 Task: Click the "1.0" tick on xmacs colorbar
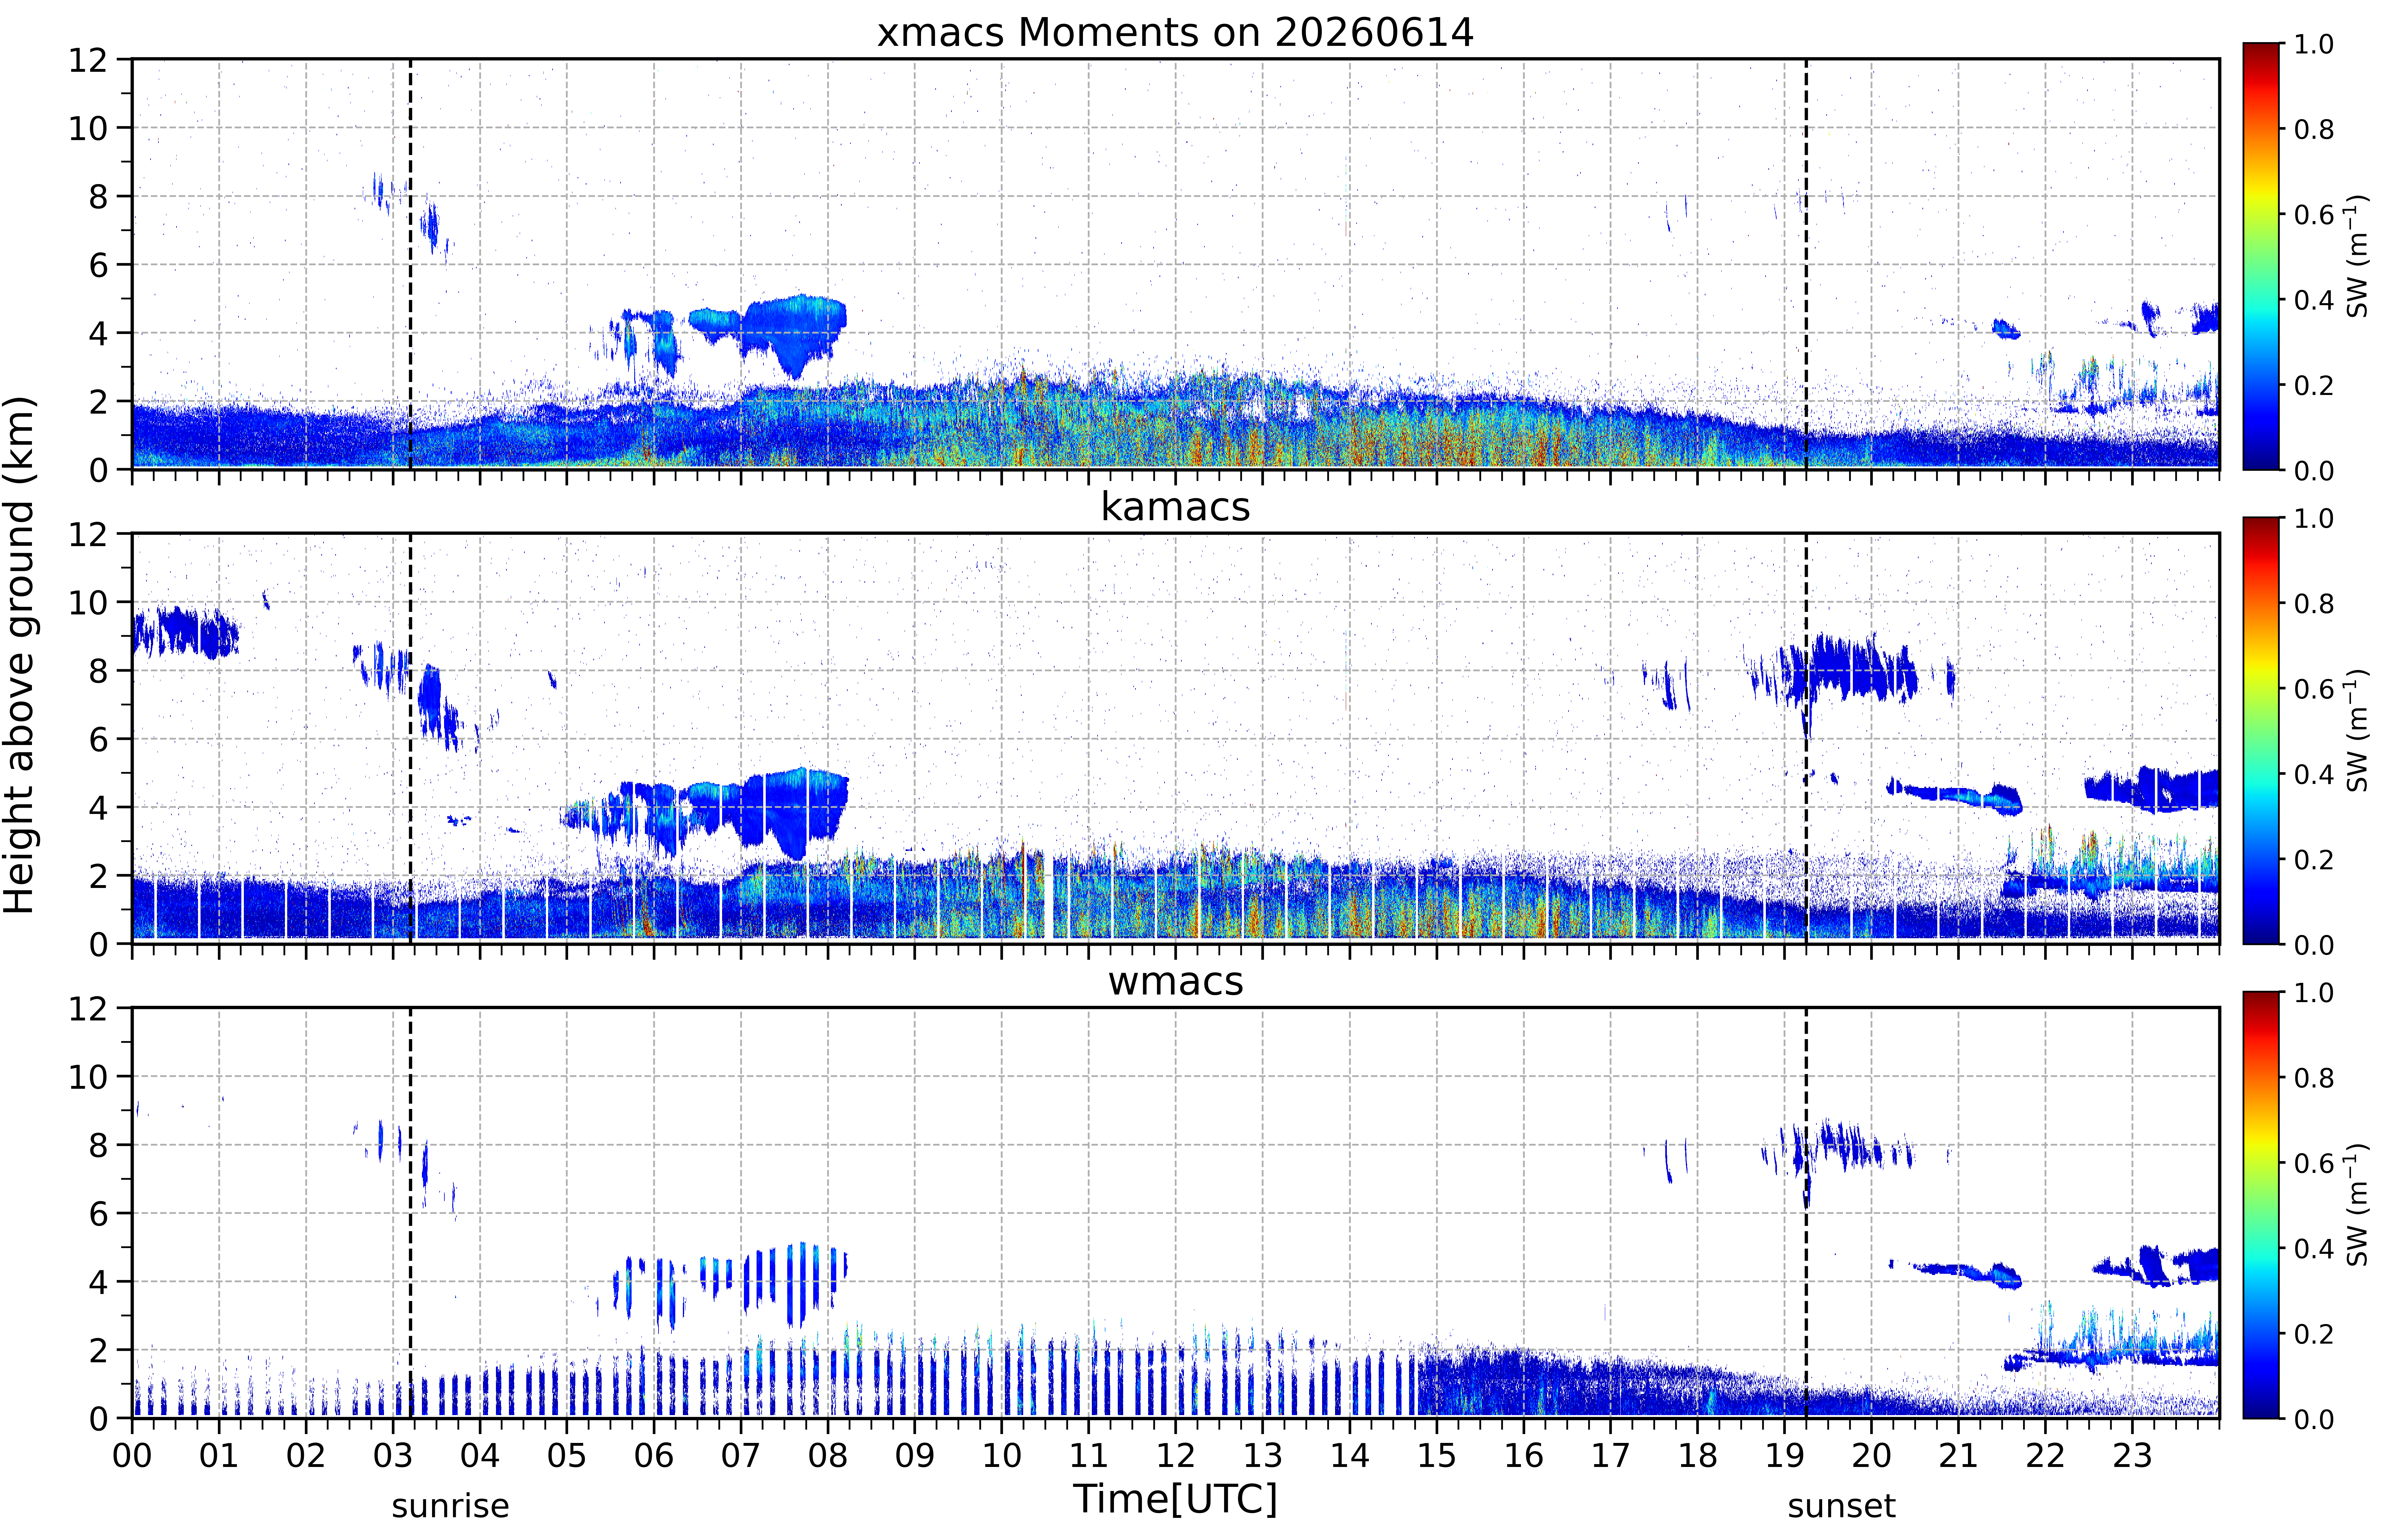click(x=2314, y=44)
